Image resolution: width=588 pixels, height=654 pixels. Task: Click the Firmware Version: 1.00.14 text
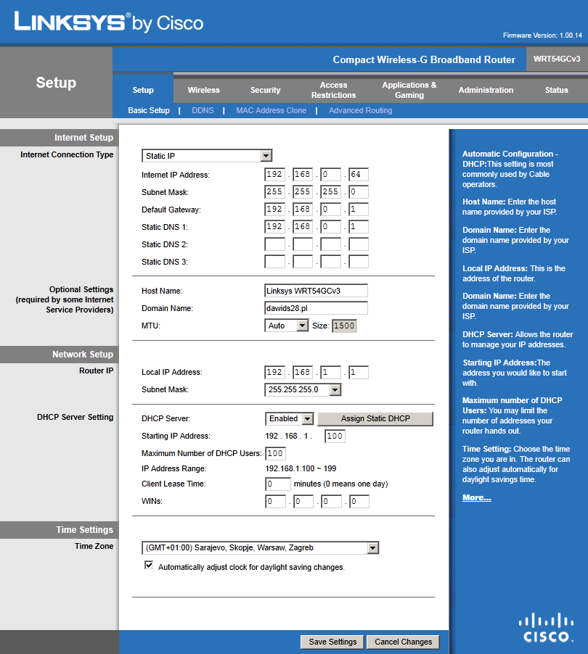pyautogui.click(x=542, y=36)
